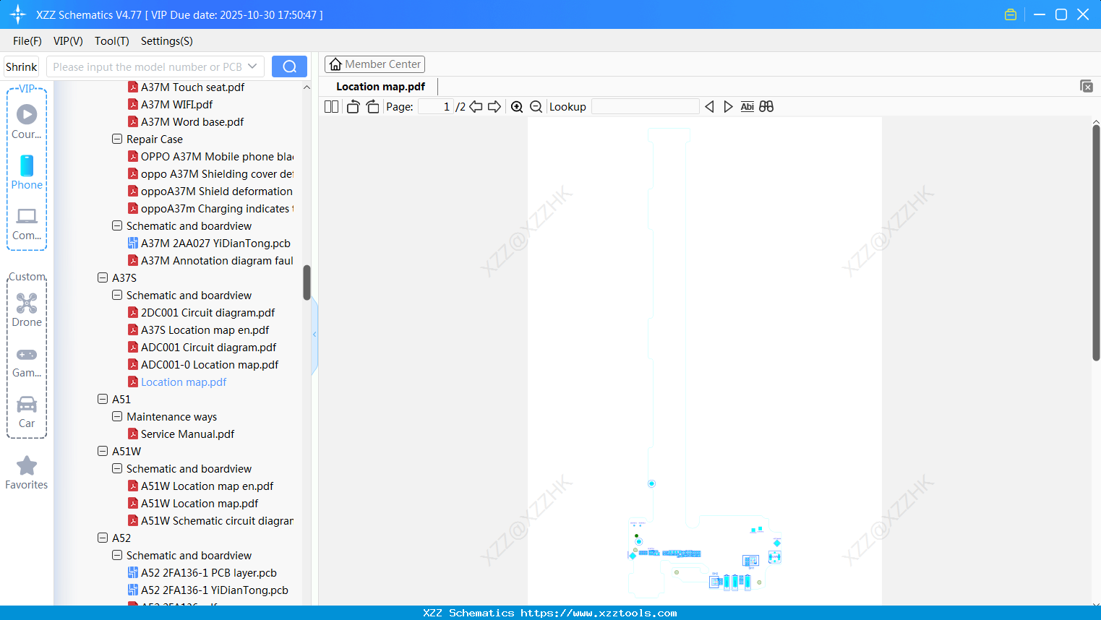Zoom in on the PDF
Screen dimensions: 1101x620
[x=517, y=107]
